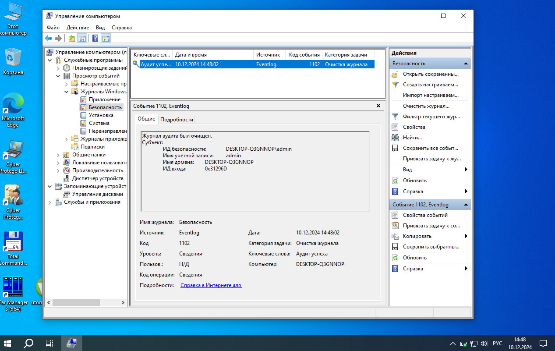Collapse the Безопасность actions section
The width and height of the screenshot is (555, 351).
[x=466, y=64]
